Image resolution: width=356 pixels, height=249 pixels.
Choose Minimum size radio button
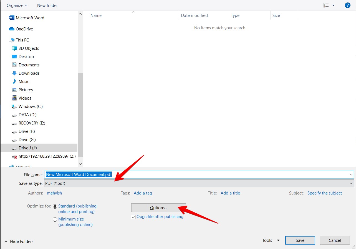tap(55, 219)
